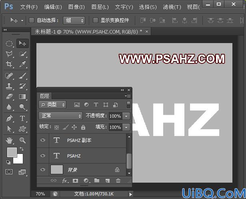Toggle smart object layer filter
Screen dimensions: 246x199
[116, 104]
